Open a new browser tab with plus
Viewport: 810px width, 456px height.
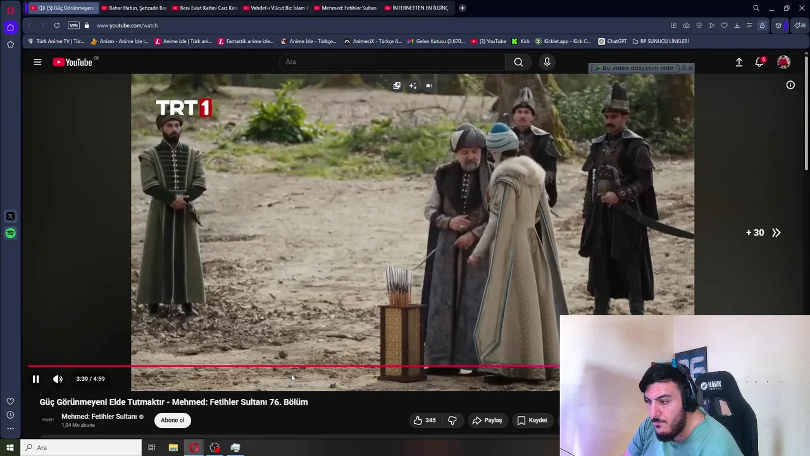tap(462, 8)
